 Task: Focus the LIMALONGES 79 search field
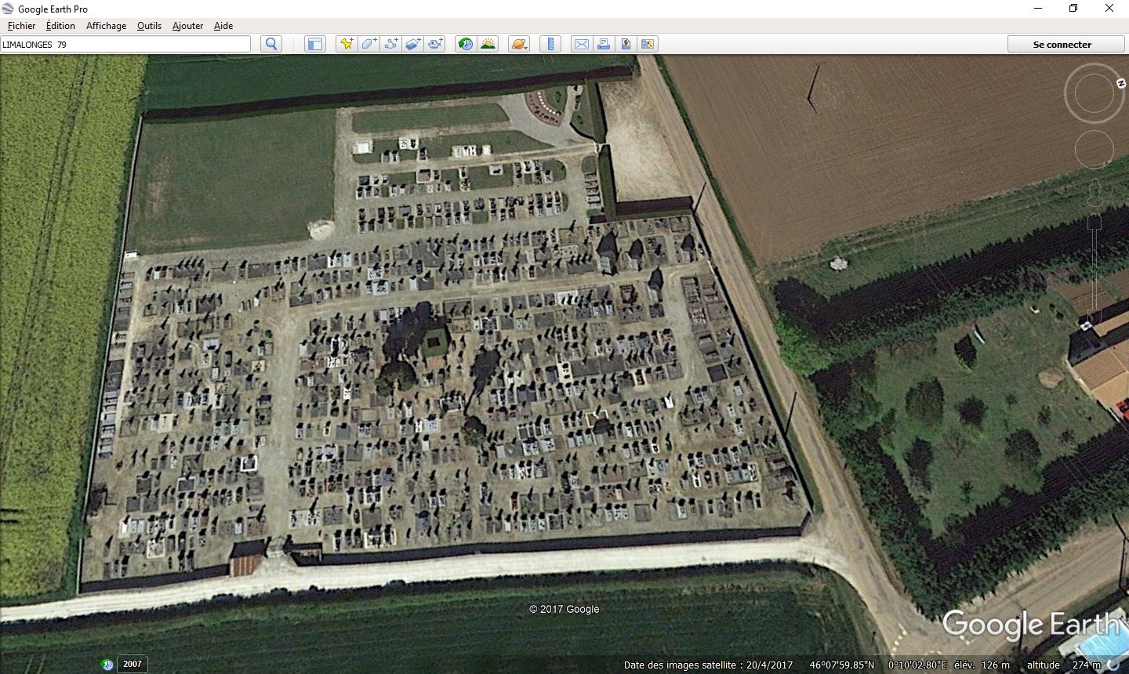tap(125, 44)
